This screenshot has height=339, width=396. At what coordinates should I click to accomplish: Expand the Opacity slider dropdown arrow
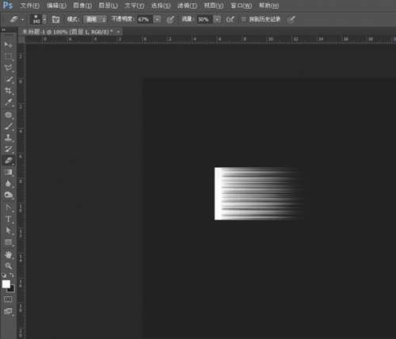tap(157, 19)
